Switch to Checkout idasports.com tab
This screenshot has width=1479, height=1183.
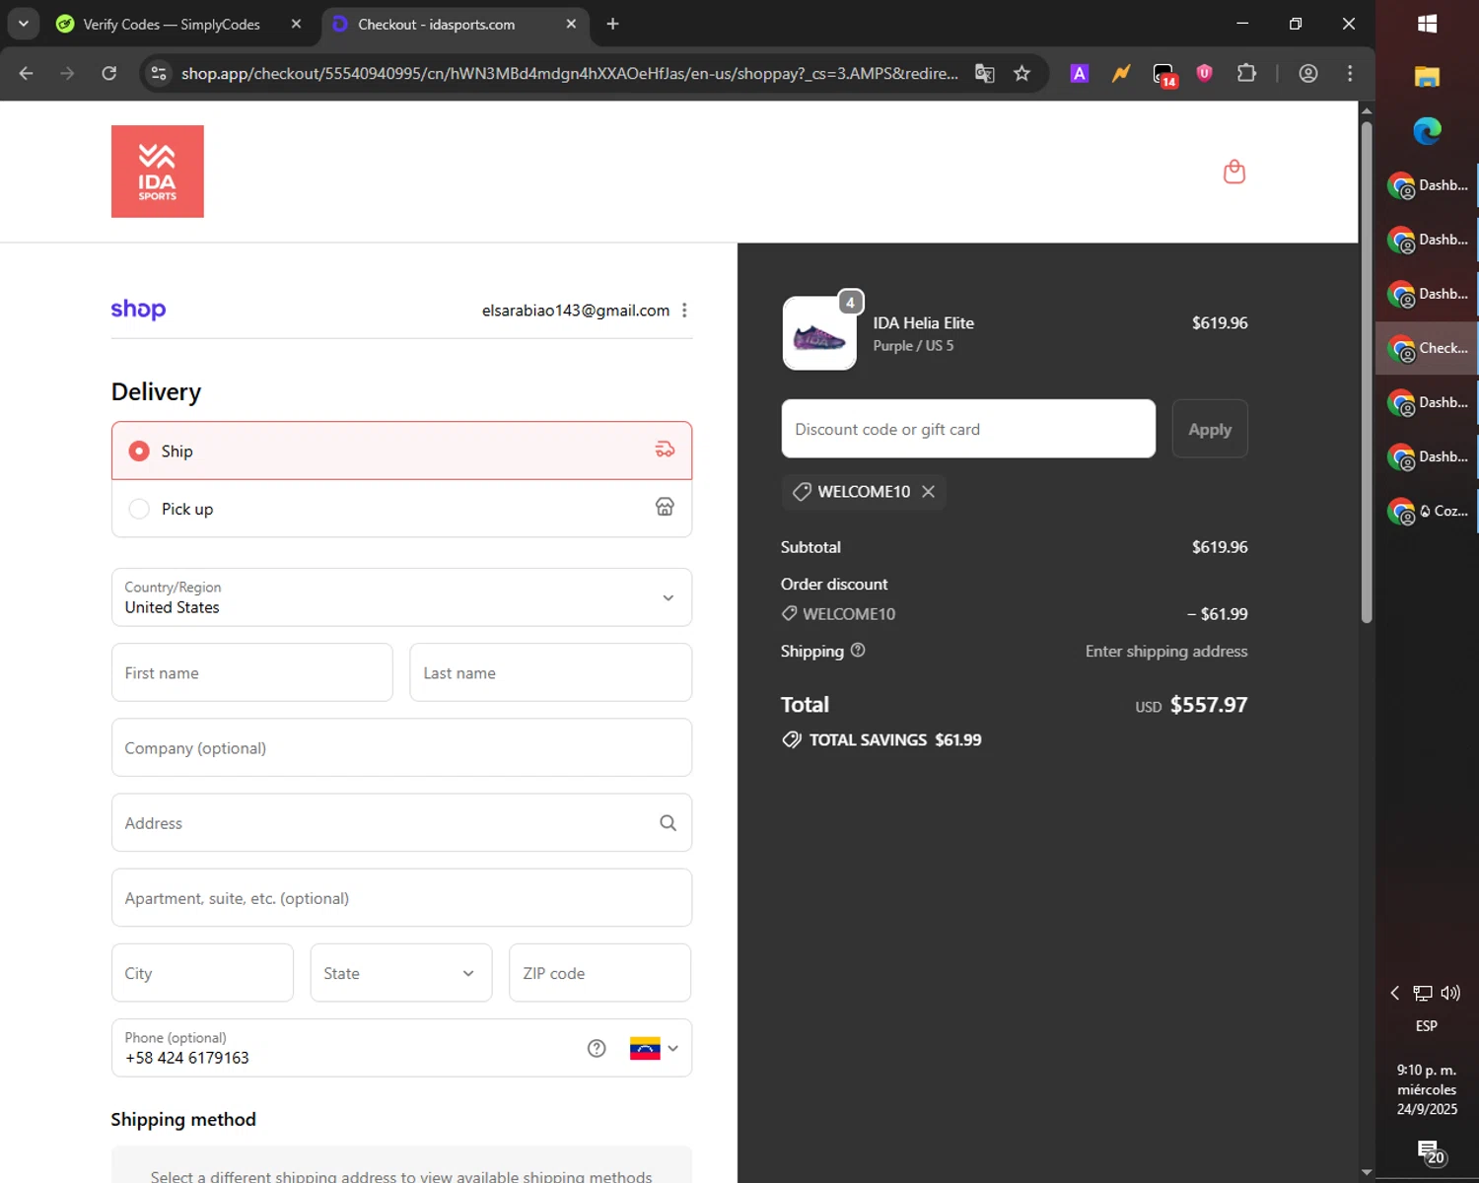(x=437, y=24)
